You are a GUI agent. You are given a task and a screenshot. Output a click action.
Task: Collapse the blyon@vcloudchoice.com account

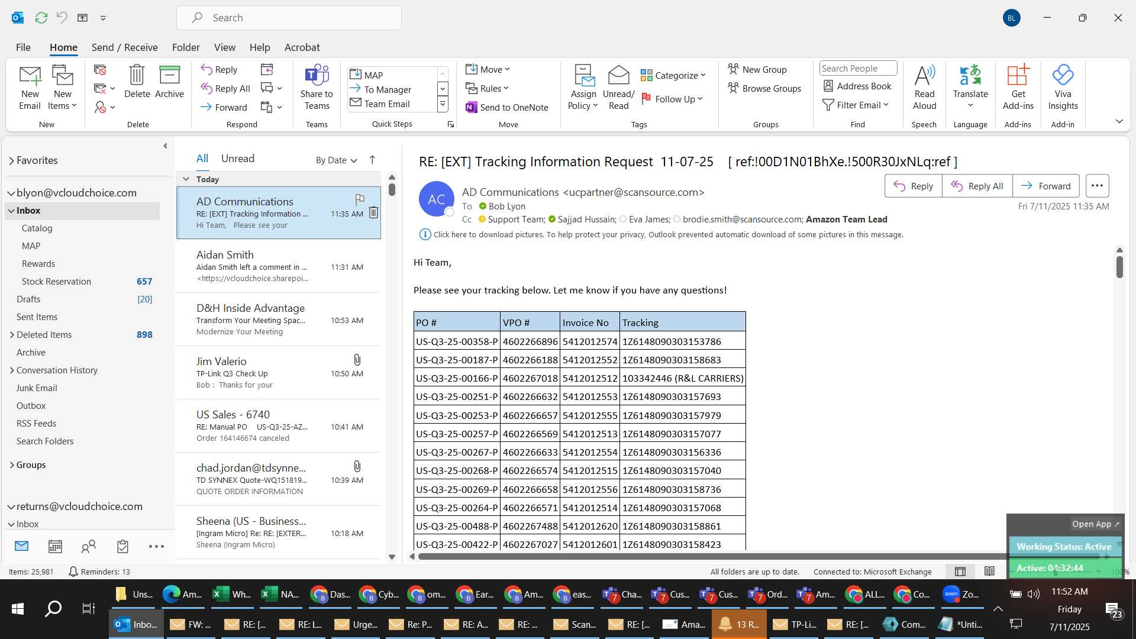click(x=11, y=193)
